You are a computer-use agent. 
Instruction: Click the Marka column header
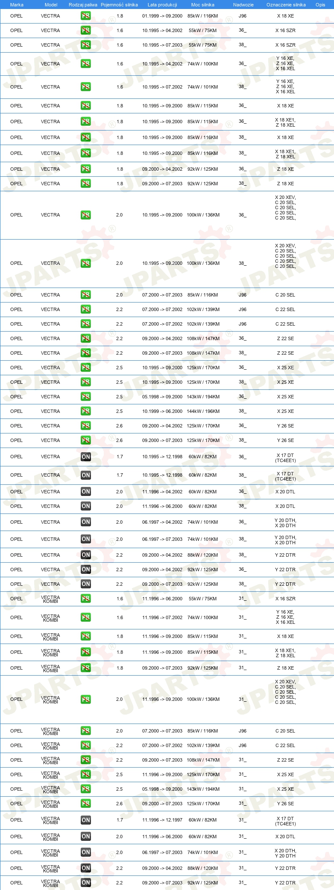(x=17, y=5)
